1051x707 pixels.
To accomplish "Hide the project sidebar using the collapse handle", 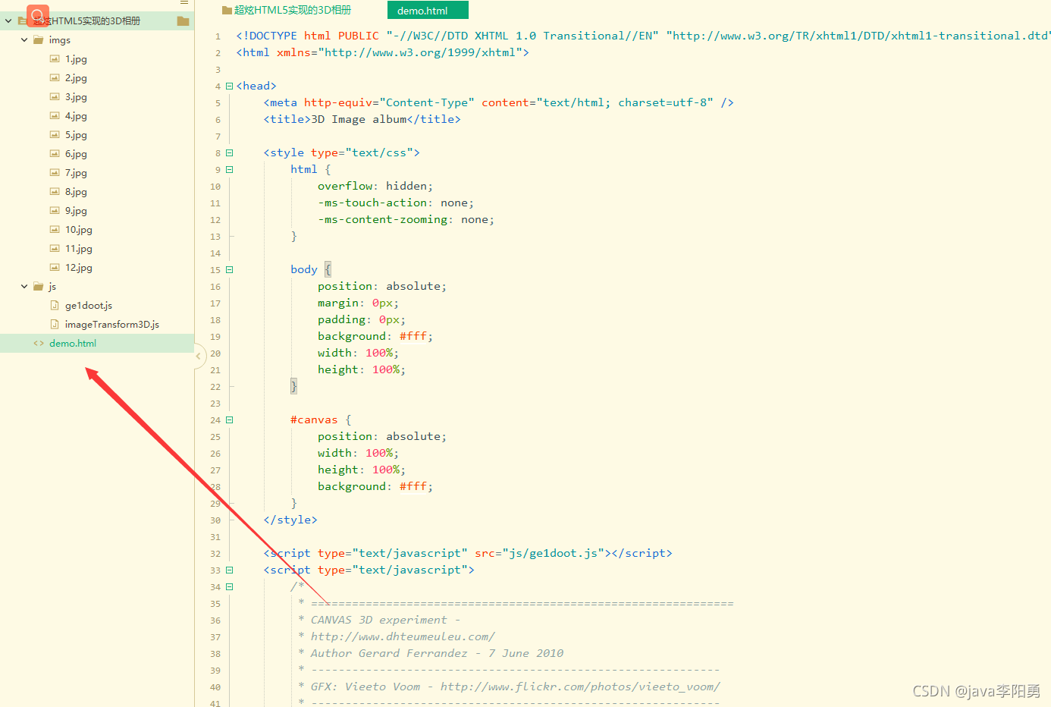I will [199, 355].
